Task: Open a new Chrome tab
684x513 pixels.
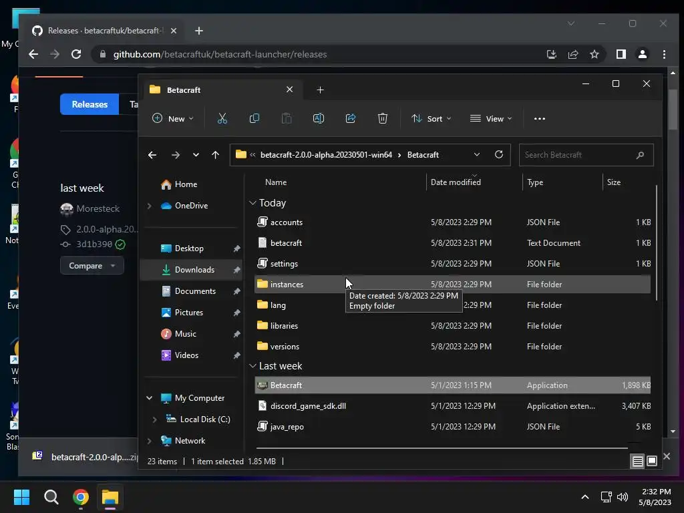Action: coord(199,31)
